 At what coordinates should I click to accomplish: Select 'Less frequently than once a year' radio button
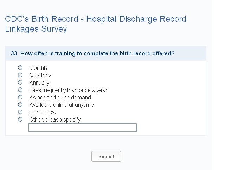[x=20, y=90]
